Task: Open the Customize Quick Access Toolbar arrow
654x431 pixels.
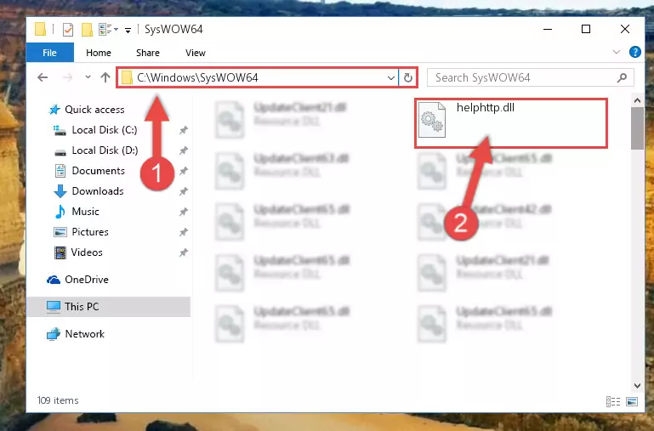Action: pyautogui.click(x=128, y=30)
